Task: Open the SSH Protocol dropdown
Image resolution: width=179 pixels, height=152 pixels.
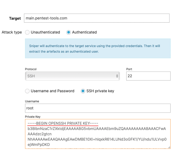Action: point(72,76)
